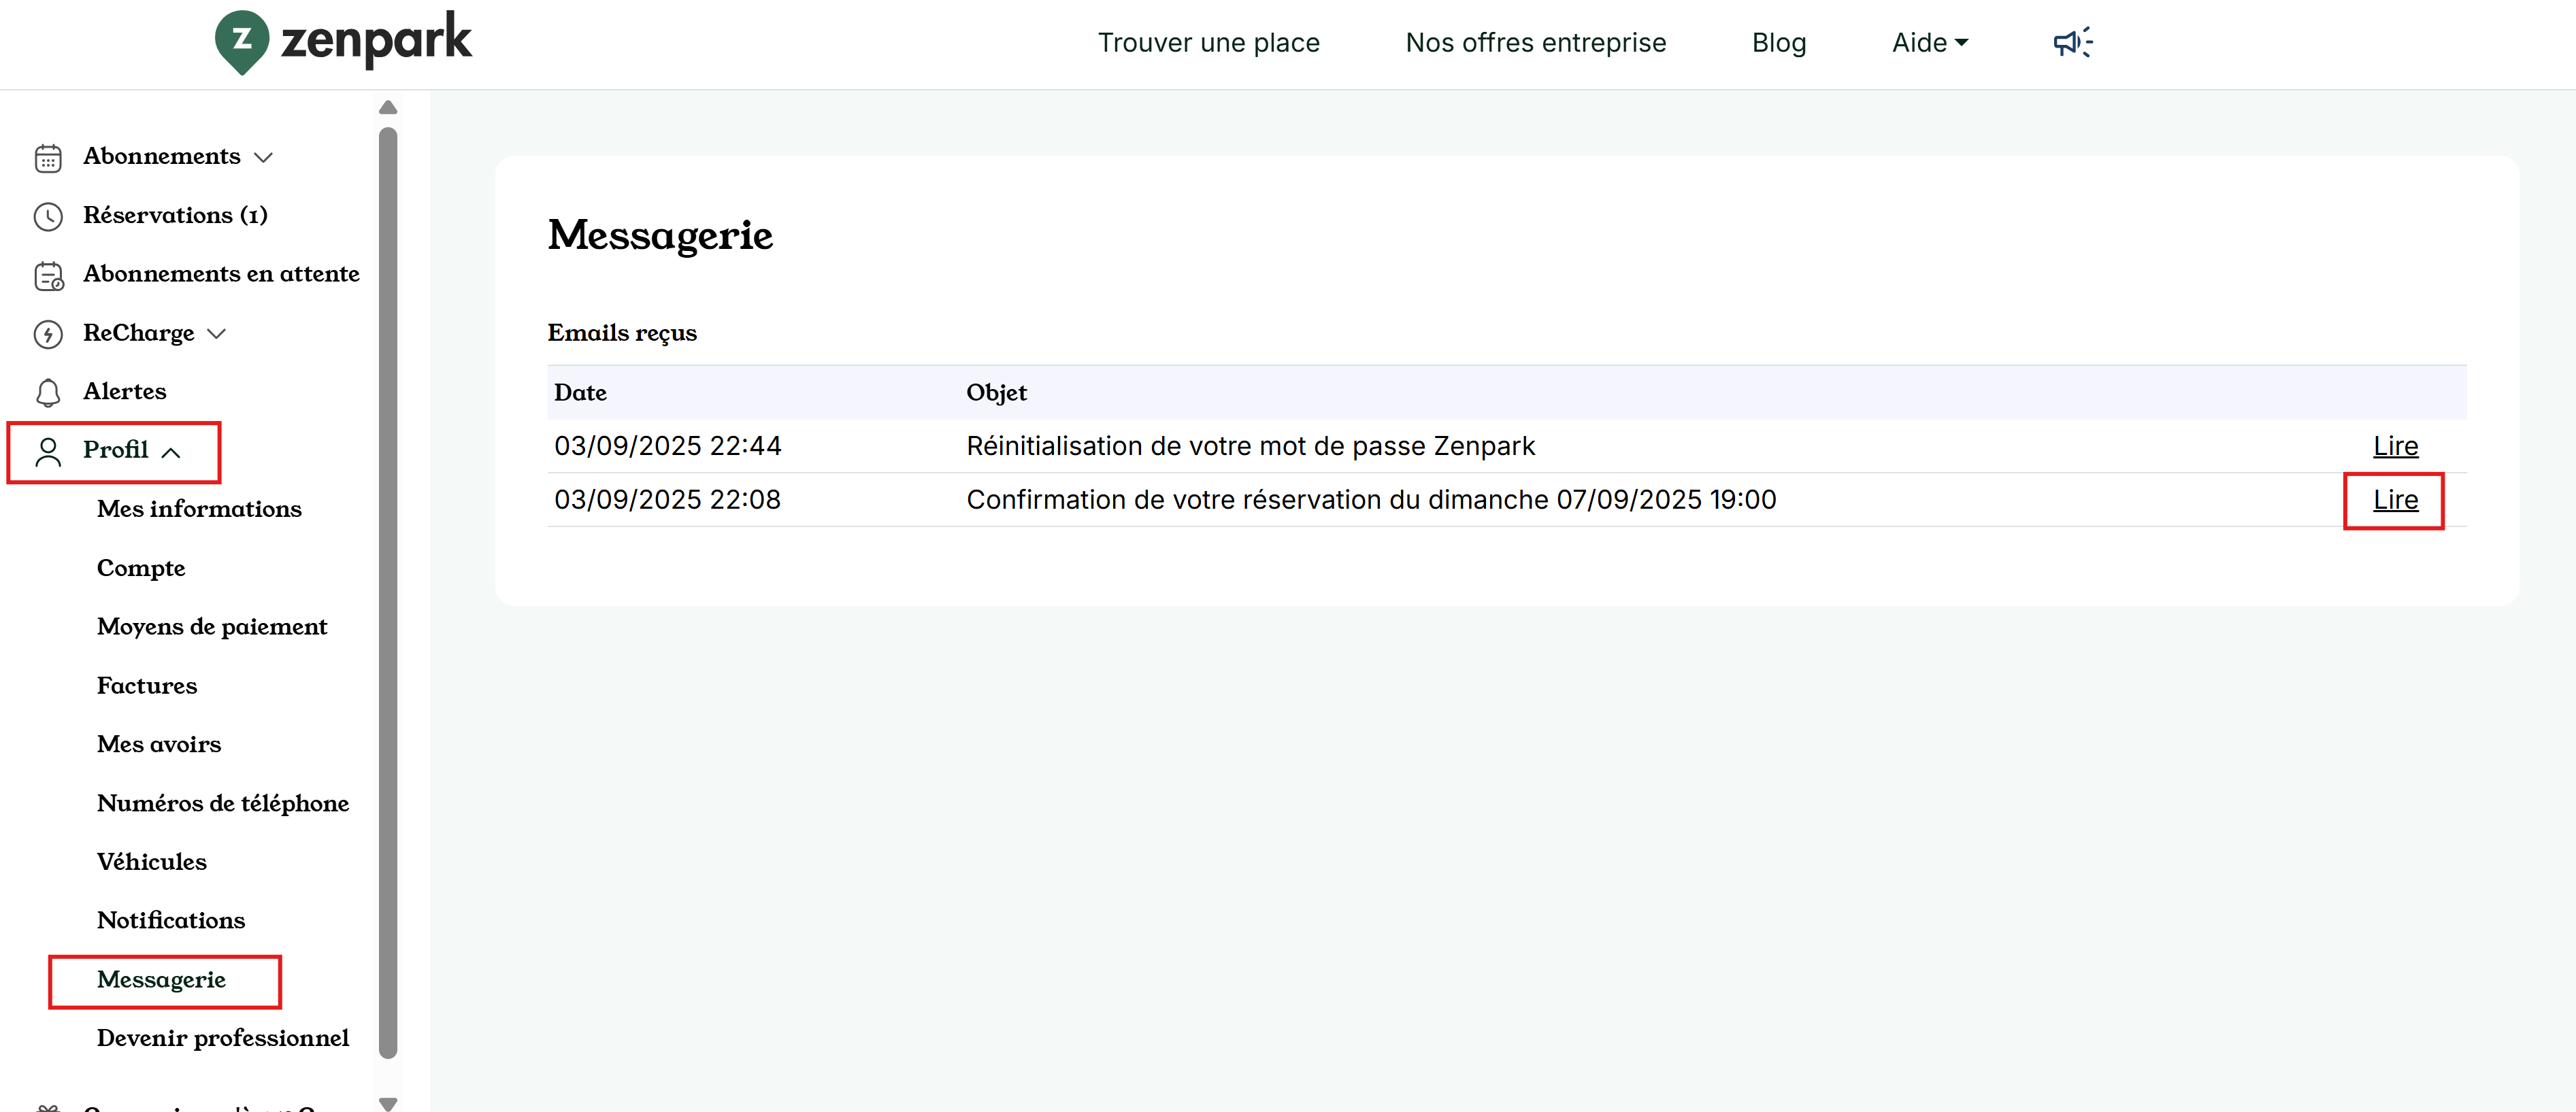Read the reservation confirmation email
2576x1112 pixels.
2394,499
